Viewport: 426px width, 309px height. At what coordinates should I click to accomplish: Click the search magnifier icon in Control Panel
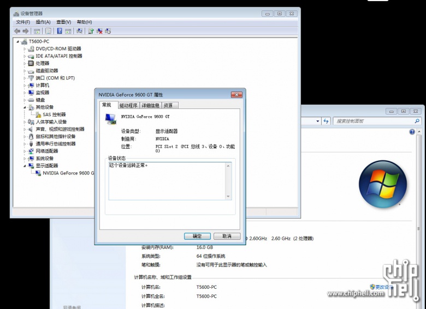(417, 121)
